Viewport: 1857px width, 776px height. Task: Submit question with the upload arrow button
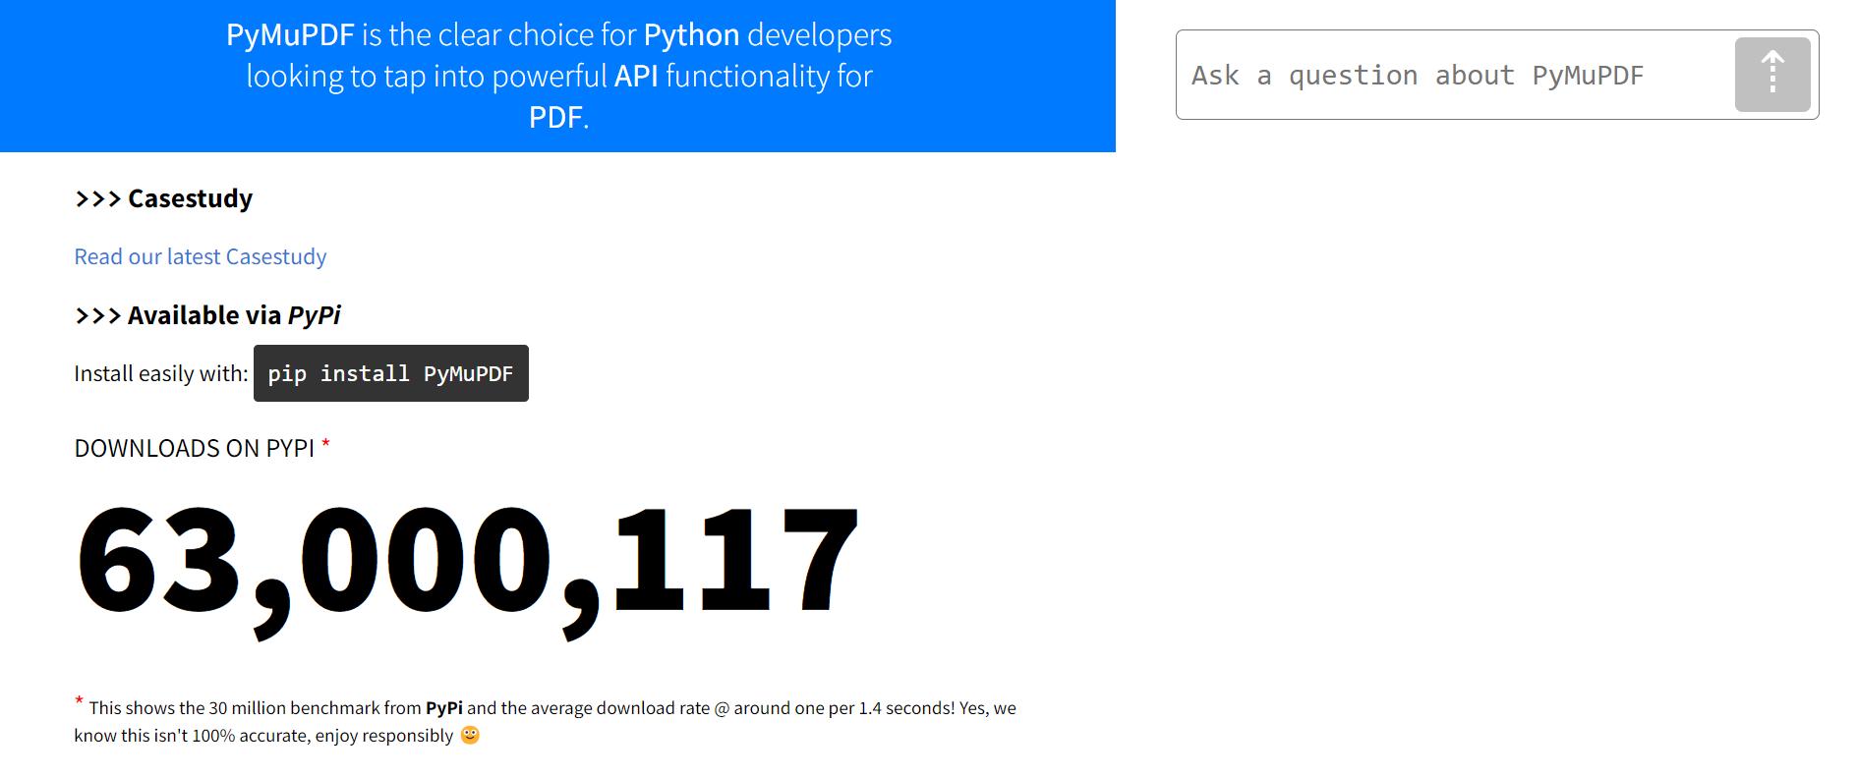[x=1772, y=75]
